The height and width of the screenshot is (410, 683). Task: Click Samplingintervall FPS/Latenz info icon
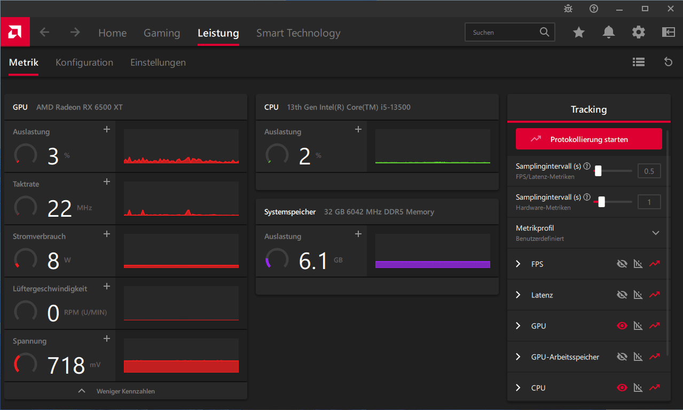(x=587, y=166)
